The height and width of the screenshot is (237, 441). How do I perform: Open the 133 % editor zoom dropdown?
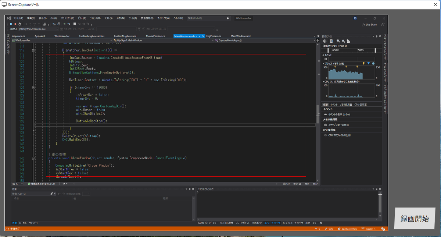[x=22, y=183]
